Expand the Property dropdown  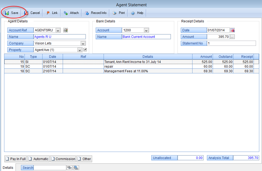coord(80,50)
